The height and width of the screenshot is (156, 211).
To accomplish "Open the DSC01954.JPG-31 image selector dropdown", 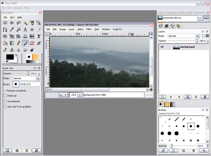I will (x=200, y=18).
